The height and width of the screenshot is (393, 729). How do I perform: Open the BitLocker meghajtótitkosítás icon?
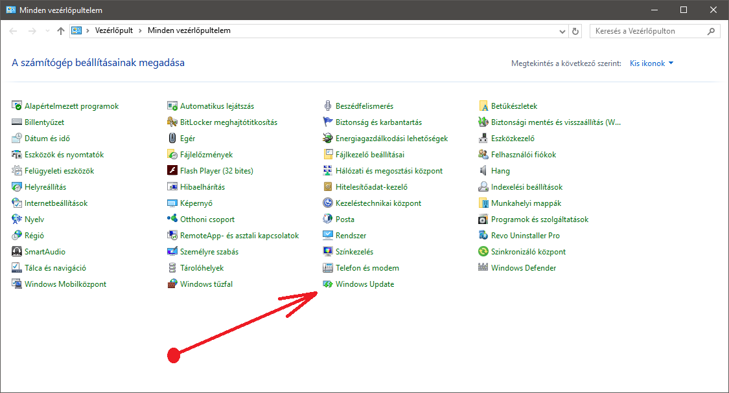tap(172, 122)
